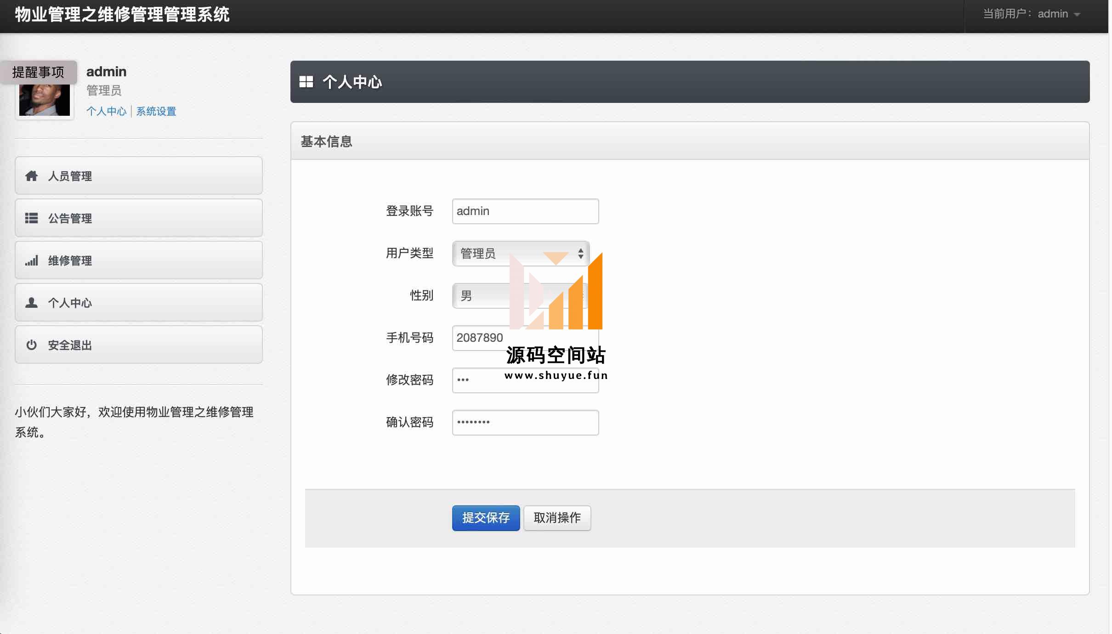Click the admin avatar thumbnail
1112x634 pixels.
click(x=45, y=101)
